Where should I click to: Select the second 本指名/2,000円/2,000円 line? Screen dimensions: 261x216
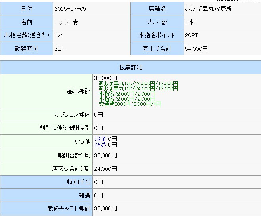127,99
